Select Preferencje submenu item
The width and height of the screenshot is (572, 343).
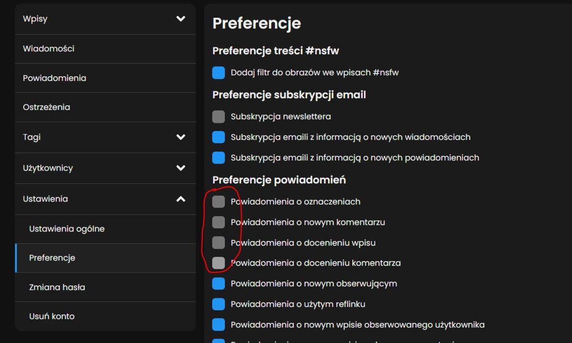tap(52, 258)
